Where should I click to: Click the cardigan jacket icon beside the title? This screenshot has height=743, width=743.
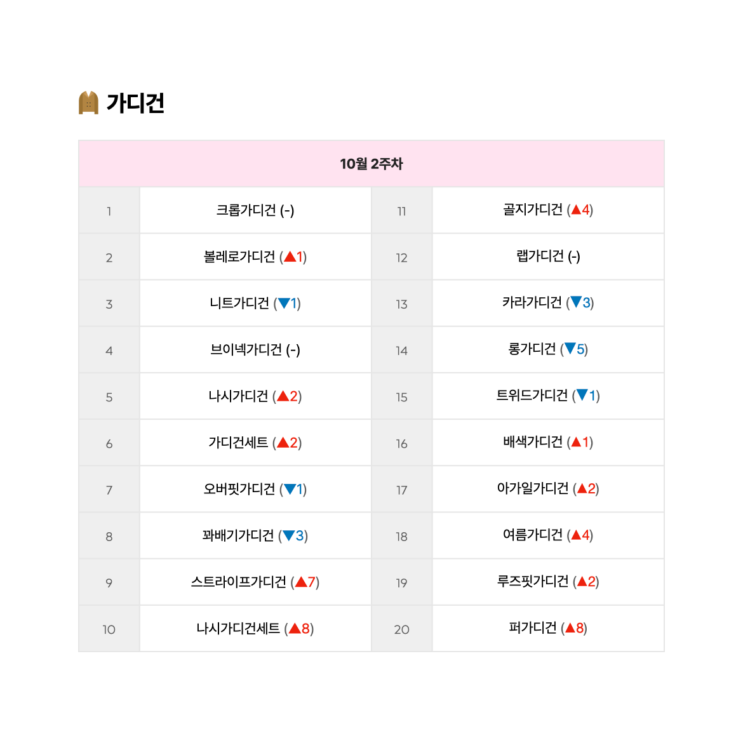[88, 102]
